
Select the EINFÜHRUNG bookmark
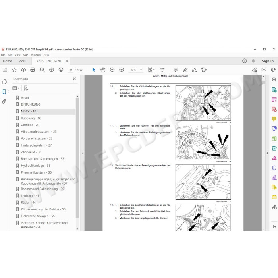pos(31,104)
